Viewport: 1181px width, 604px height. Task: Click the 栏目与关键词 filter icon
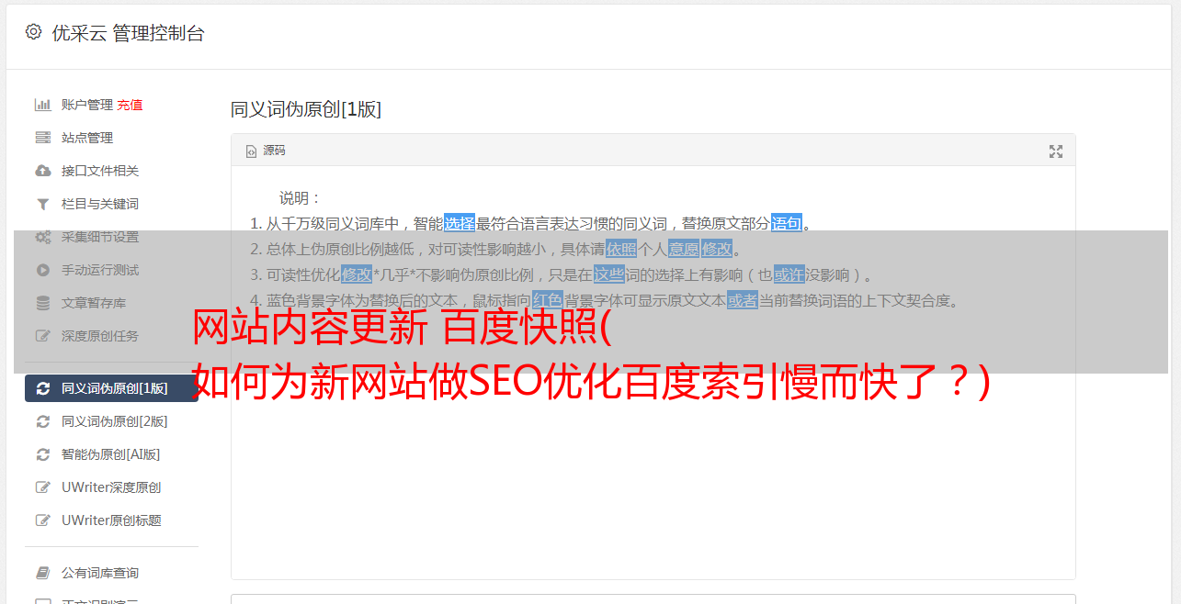click(43, 204)
